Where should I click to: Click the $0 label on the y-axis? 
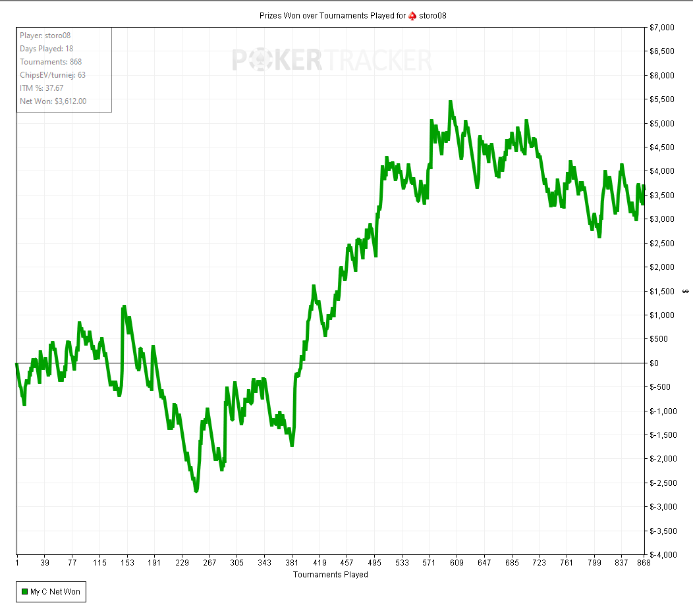tap(655, 363)
